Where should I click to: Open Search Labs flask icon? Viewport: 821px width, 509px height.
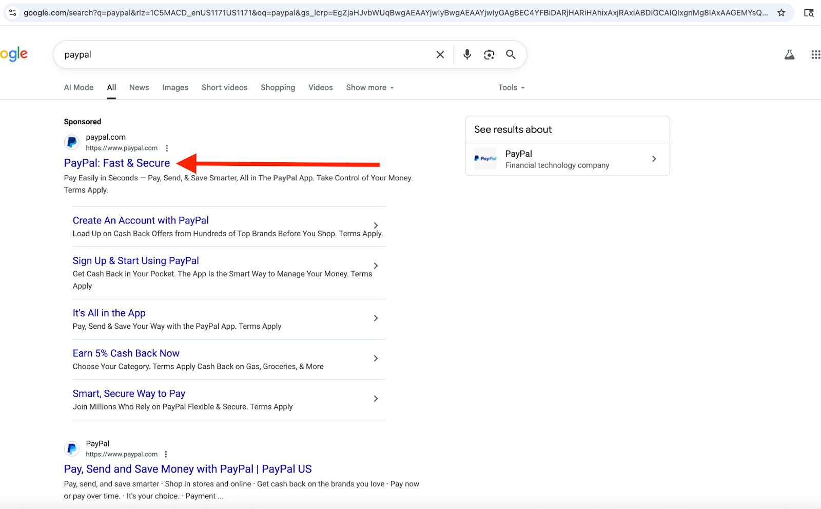[x=789, y=54]
